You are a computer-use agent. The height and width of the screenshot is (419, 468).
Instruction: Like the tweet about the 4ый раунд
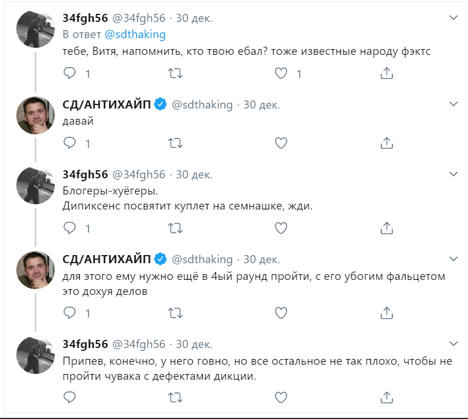click(281, 313)
